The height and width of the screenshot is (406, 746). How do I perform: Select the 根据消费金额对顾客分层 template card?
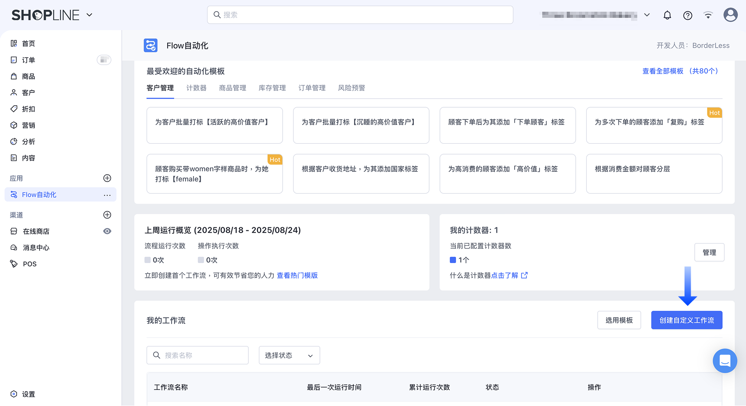pos(654,173)
